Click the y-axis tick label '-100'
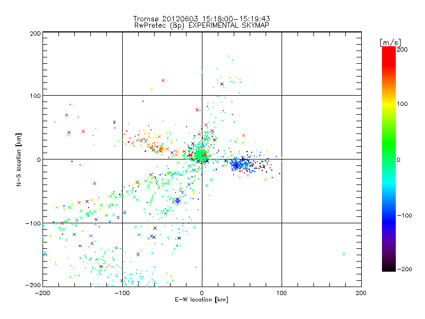This screenshot has width=425, height=319. (x=33, y=223)
